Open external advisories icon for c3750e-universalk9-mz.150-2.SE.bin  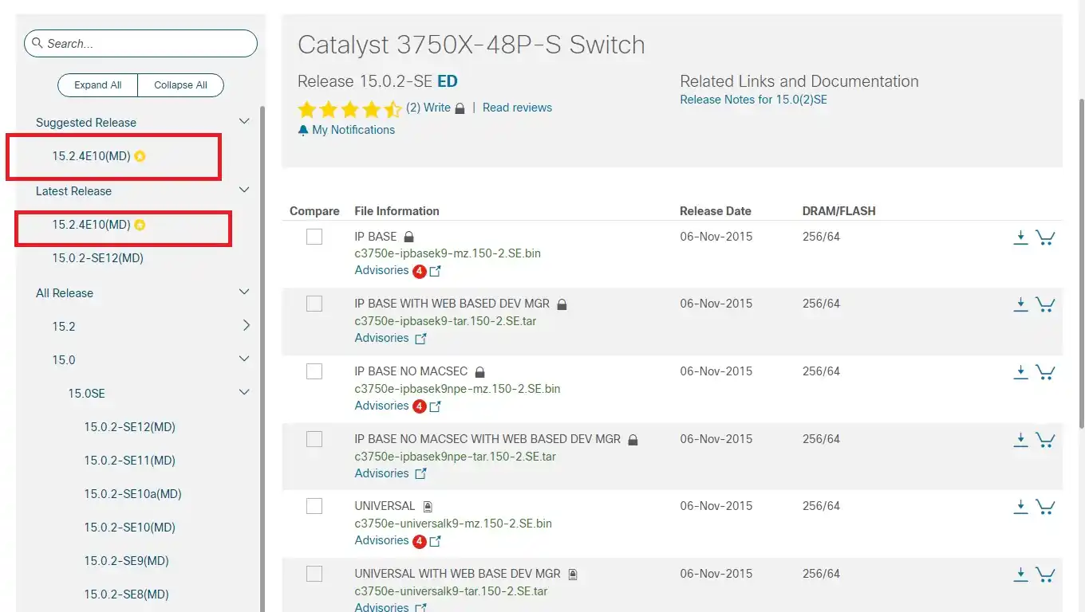click(435, 541)
